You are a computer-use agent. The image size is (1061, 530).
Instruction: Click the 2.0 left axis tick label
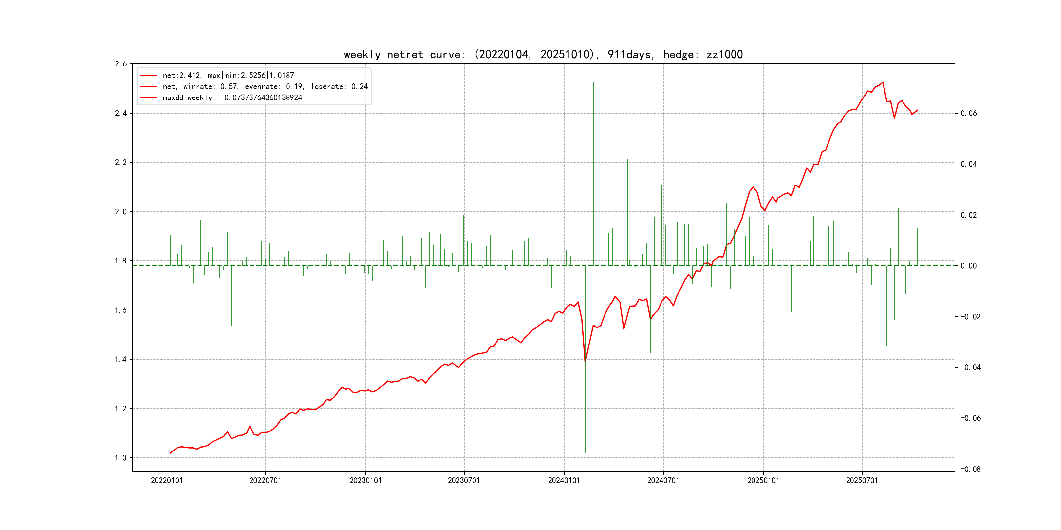(121, 211)
